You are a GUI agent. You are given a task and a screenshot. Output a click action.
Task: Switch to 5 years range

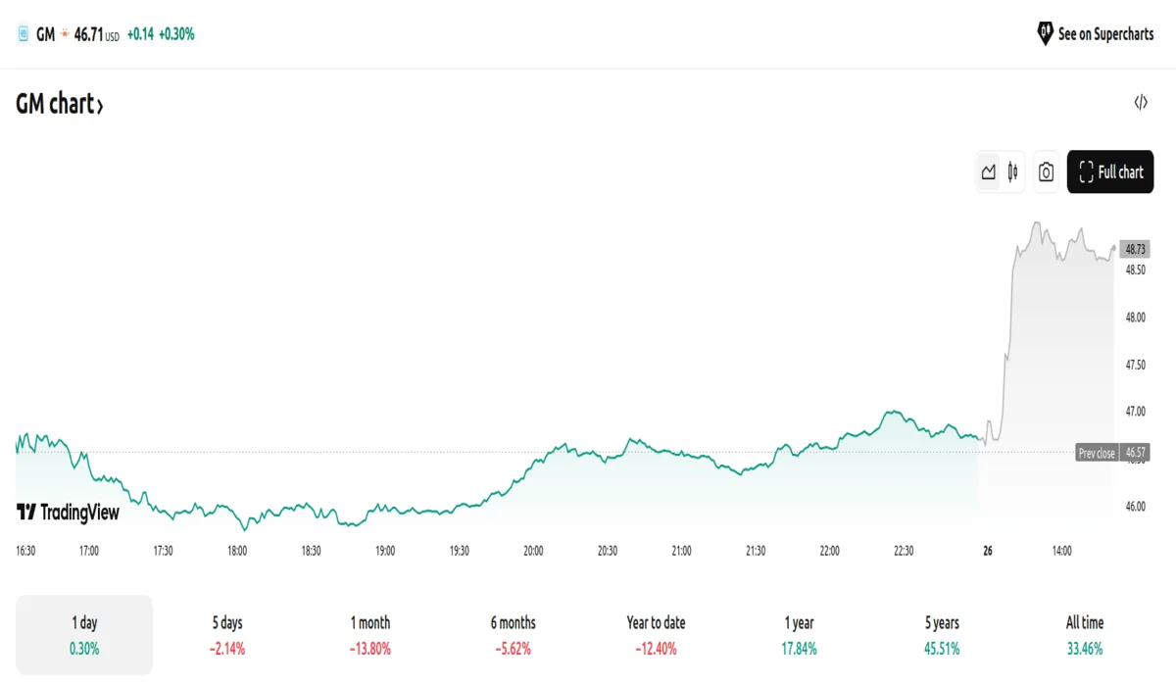[942, 634]
